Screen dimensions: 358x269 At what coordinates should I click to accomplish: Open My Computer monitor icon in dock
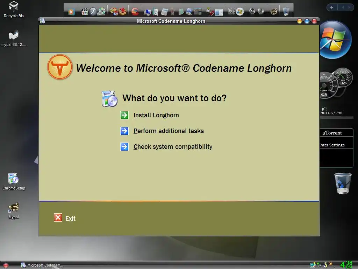click(147, 12)
